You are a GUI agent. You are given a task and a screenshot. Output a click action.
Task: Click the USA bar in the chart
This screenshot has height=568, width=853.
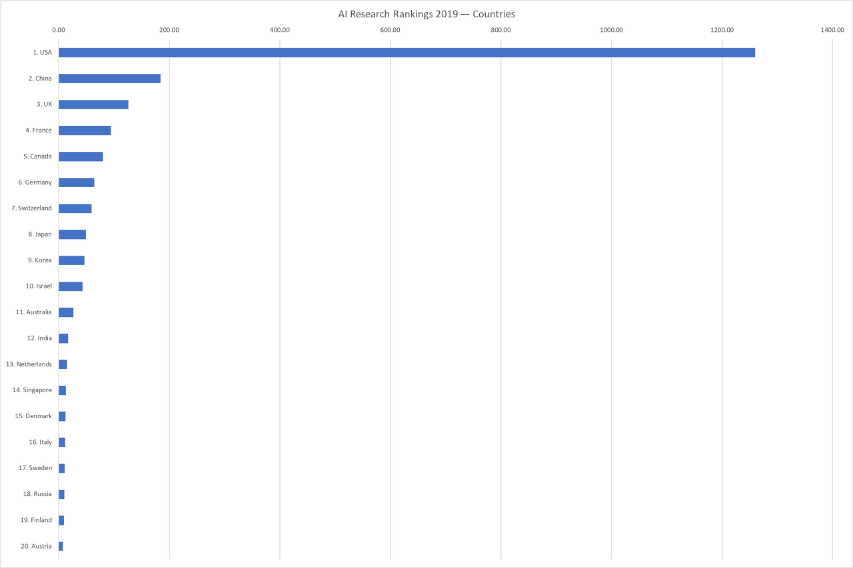point(407,53)
